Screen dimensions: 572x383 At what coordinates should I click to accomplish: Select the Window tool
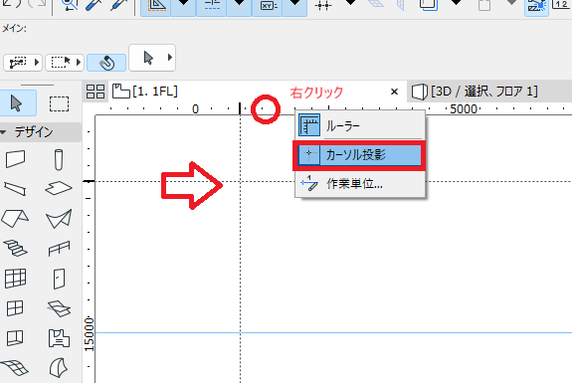(15, 308)
